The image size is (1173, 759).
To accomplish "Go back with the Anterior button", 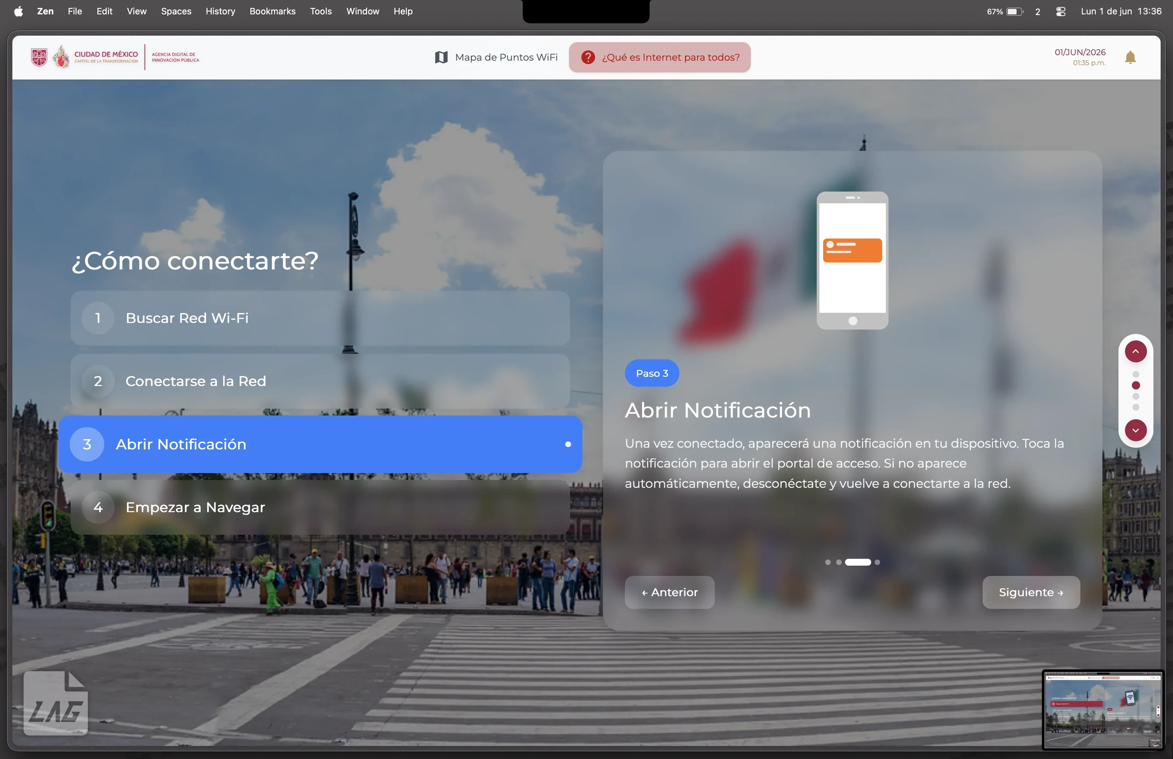I will (669, 592).
